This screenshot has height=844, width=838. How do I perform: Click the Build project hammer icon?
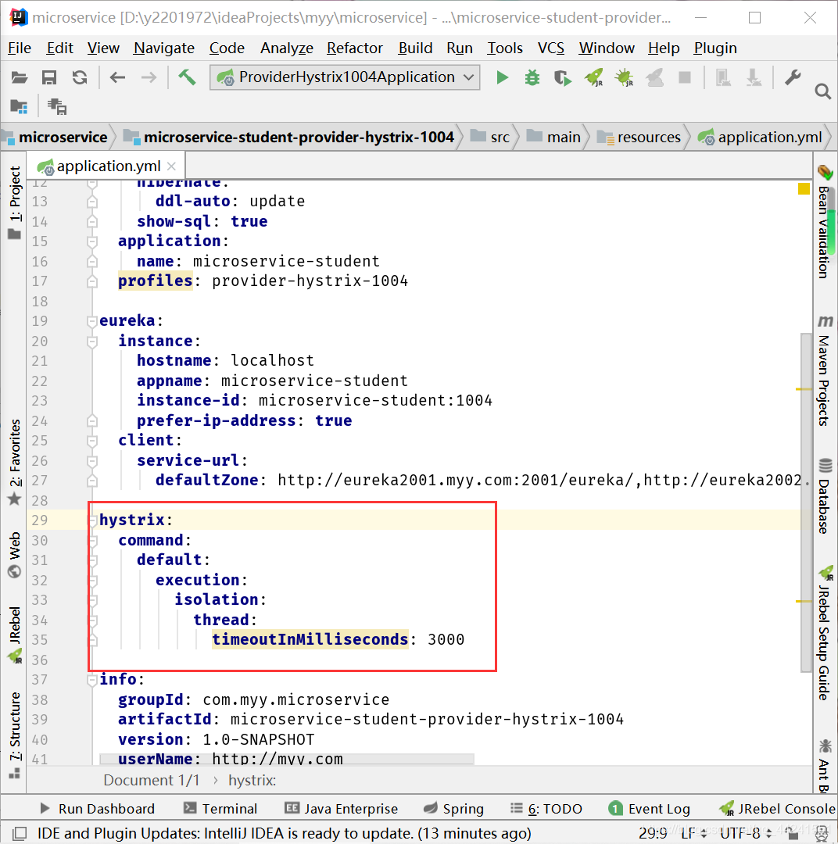(x=187, y=77)
